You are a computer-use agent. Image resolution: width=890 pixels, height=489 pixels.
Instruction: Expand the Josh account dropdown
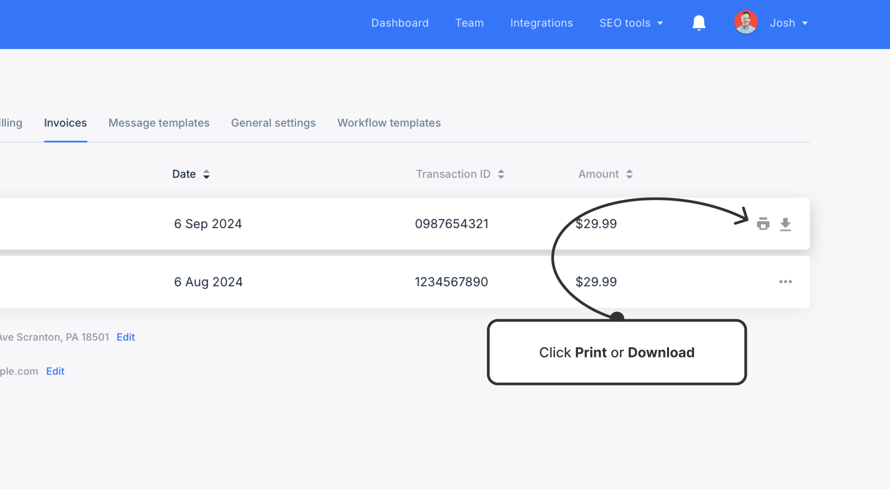tap(806, 23)
